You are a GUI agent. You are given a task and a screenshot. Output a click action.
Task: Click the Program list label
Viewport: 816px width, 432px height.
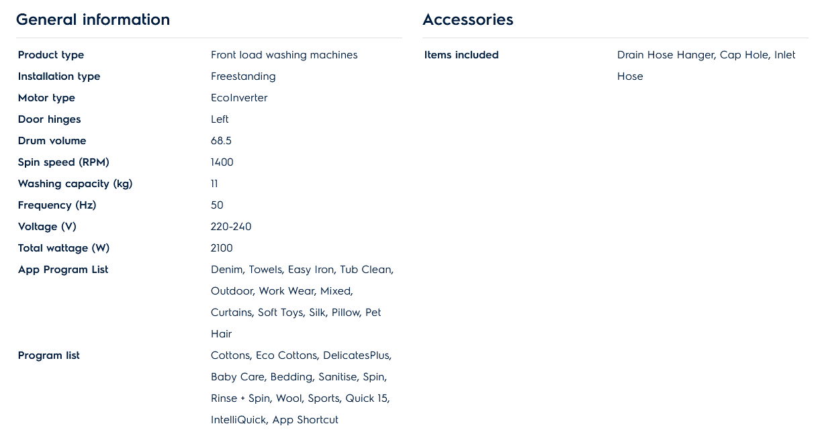click(49, 356)
